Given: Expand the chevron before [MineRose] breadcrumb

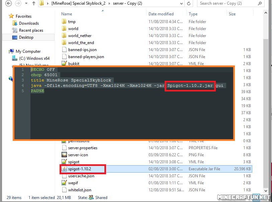Looking at the screenshot, I should 48,3.
